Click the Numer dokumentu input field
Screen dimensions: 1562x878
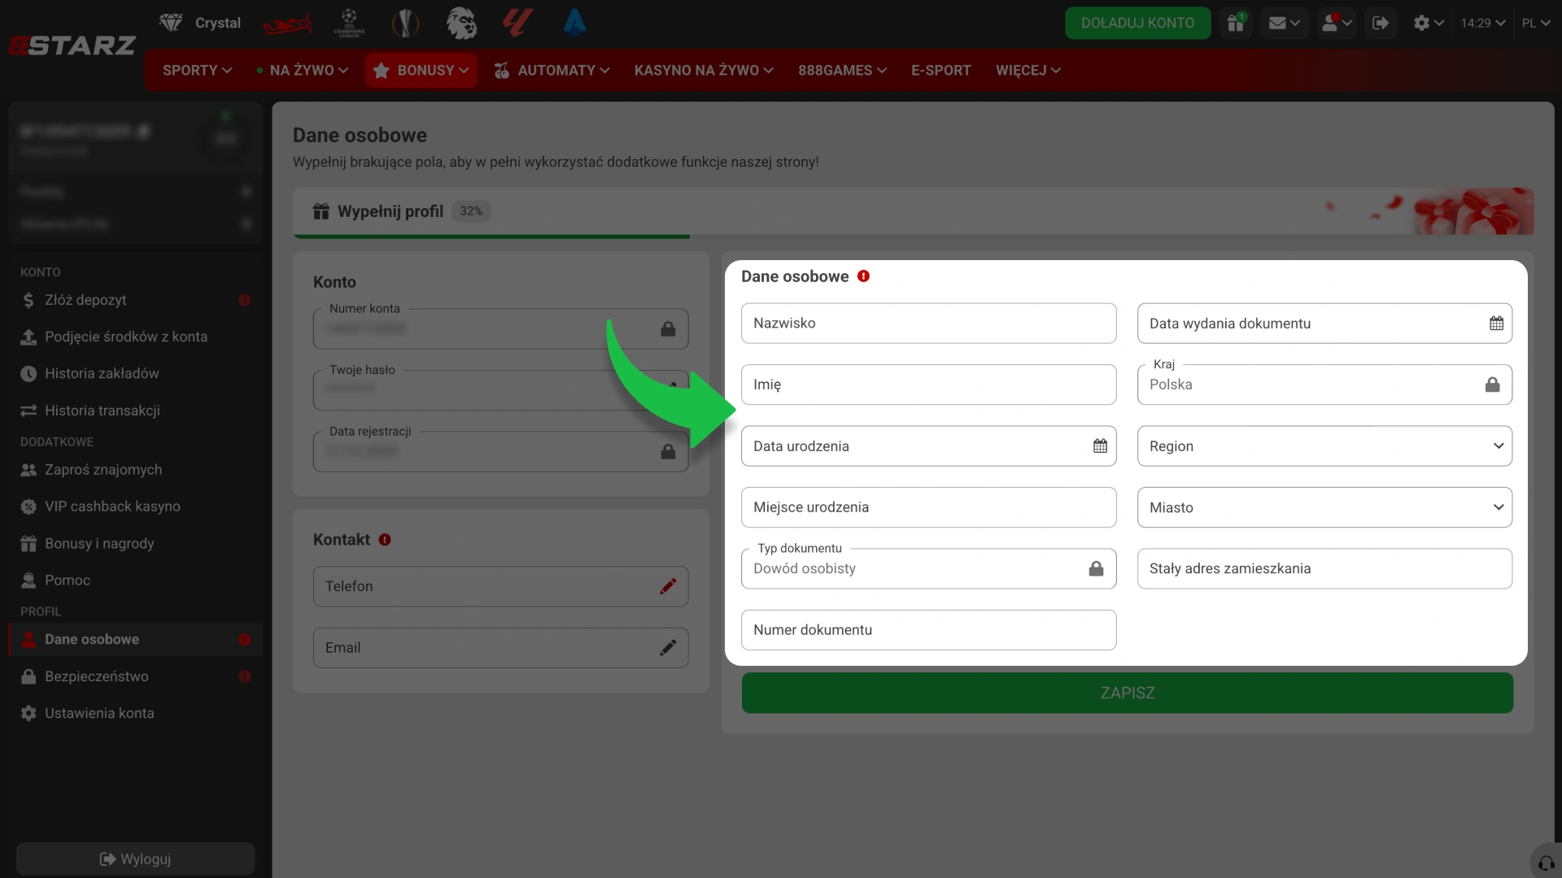(x=928, y=630)
